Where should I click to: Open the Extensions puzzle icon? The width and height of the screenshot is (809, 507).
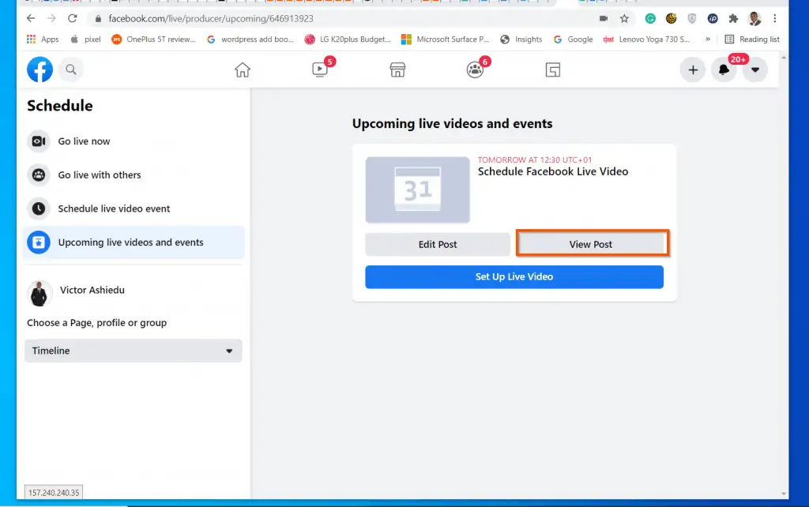coord(733,19)
